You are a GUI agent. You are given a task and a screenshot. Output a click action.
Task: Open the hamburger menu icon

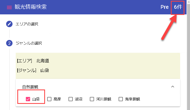(x=9, y=7)
